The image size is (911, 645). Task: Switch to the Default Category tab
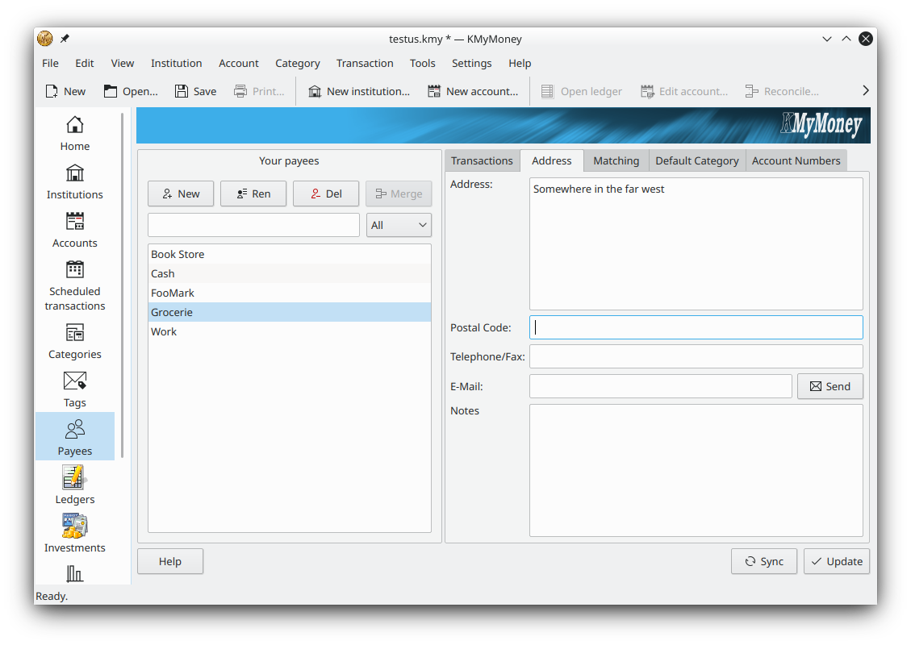coord(696,160)
